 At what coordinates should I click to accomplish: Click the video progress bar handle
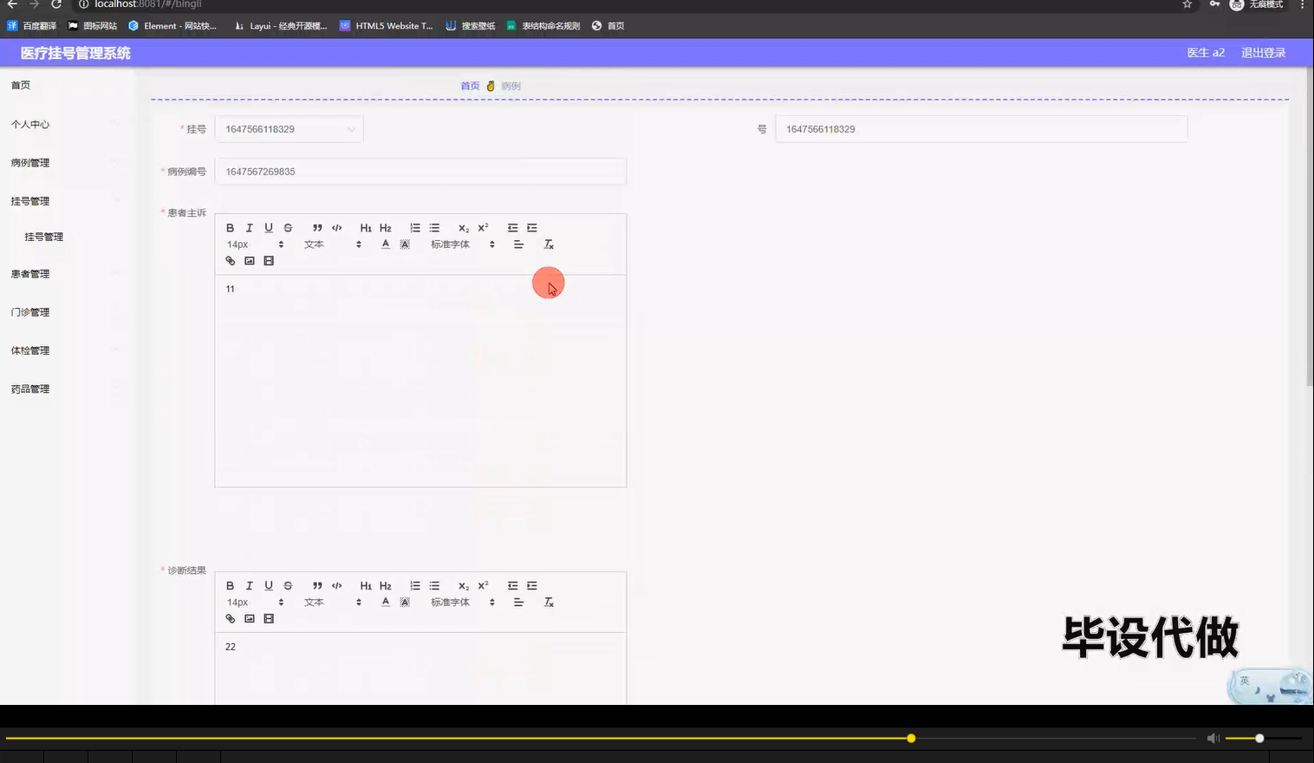(x=911, y=738)
